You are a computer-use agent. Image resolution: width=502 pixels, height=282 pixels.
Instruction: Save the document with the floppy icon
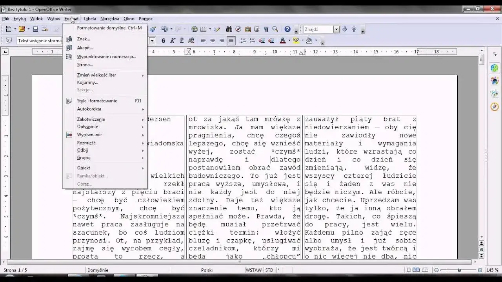coord(35,29)
